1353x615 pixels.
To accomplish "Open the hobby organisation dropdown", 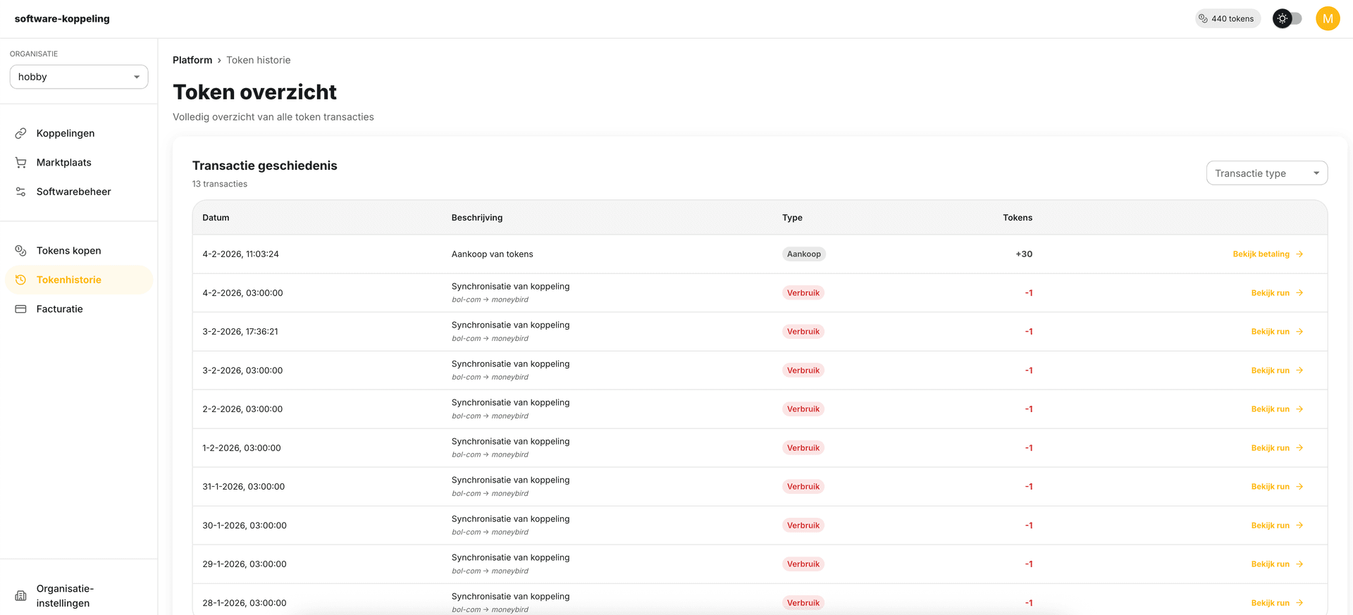I will click(x=79, y=77).
